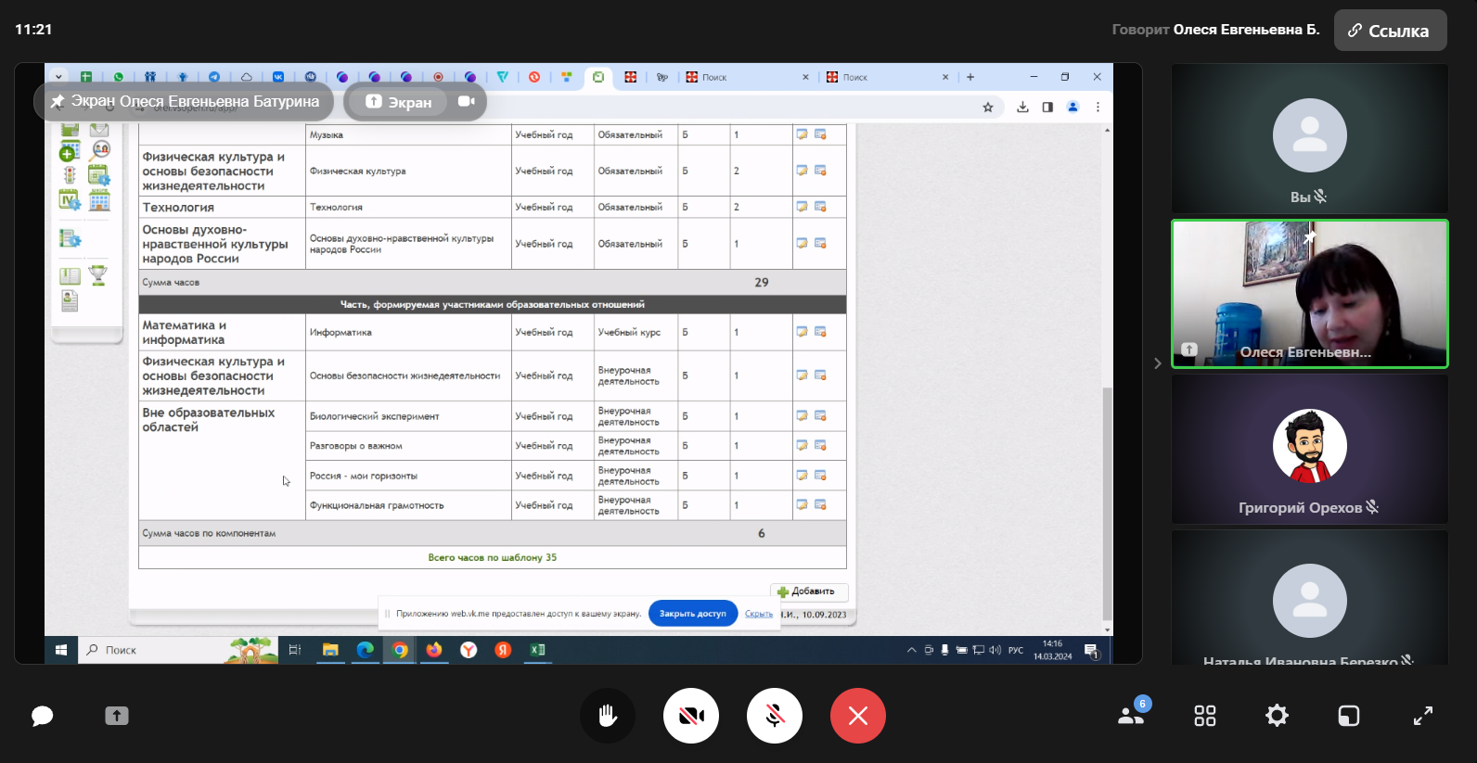Select Наталья Ивановна's participant tile
Screen dimensions: 1477x763
click(1309, 598)
